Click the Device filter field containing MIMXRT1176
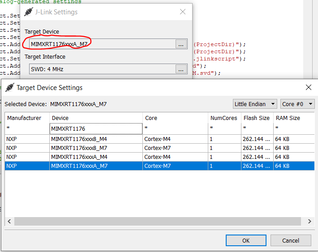Image resolution: width=318 pixels, height=252 pixels. point(96,129)
